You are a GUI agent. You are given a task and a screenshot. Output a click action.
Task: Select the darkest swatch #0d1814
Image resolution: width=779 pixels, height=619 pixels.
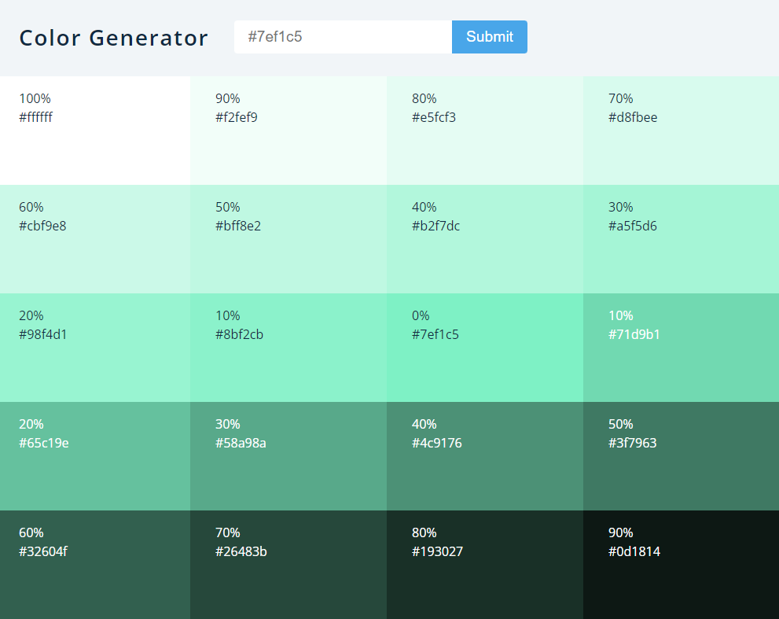point(681,564)
